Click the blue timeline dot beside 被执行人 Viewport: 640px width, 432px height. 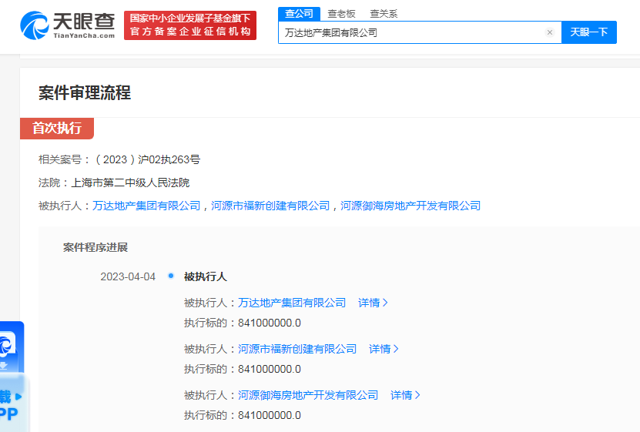[x=171, y=276]
